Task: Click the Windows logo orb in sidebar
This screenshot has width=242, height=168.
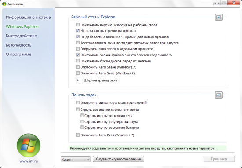Action: click(29, 145)
